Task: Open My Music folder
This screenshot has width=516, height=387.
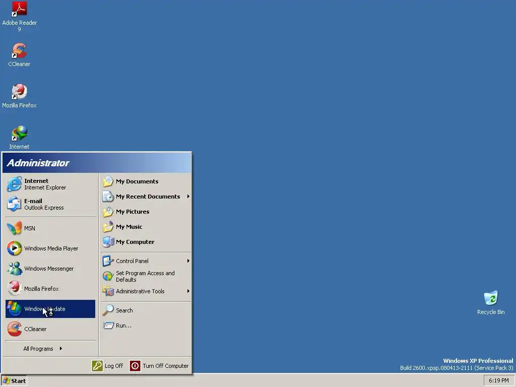Action: pos(146,227)
